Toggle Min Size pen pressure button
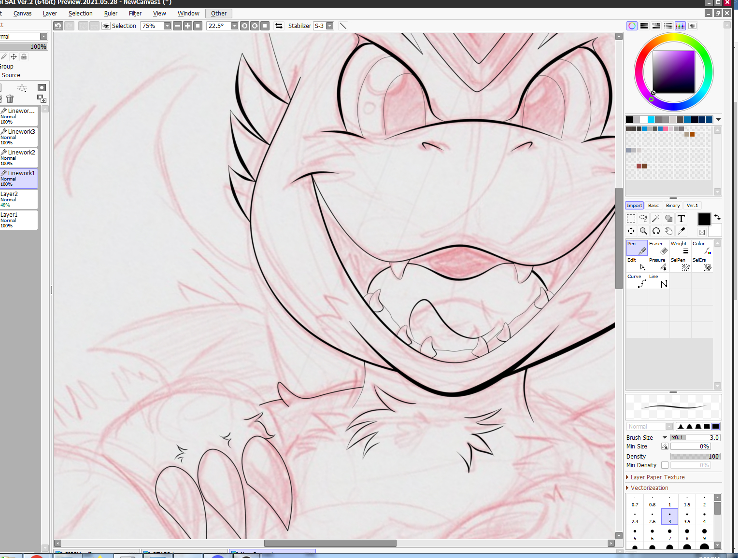Image resolution: width=739 pixels, height=558 pixels. click(665, 446)
